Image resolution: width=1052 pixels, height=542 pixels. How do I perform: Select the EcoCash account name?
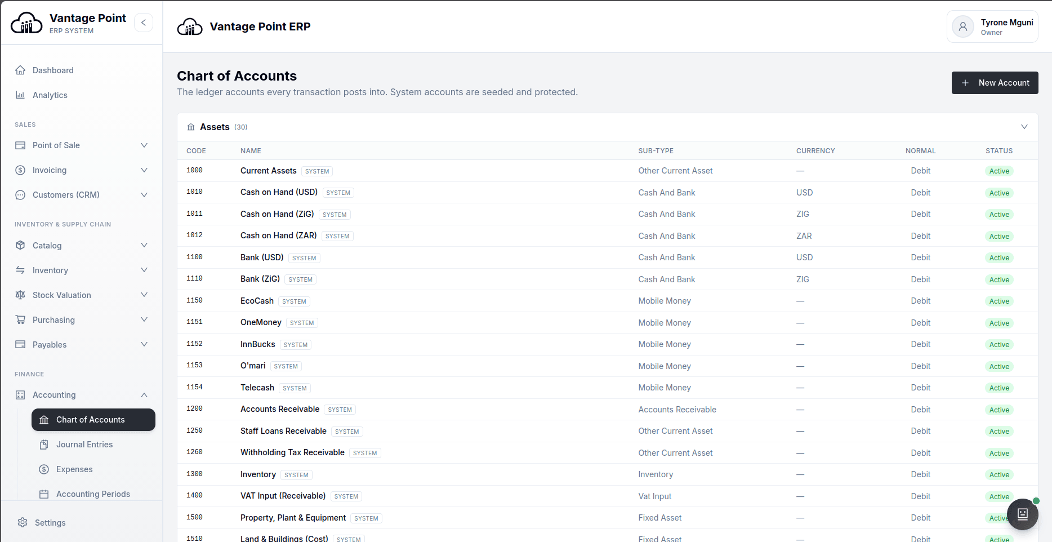coord(257,301)
